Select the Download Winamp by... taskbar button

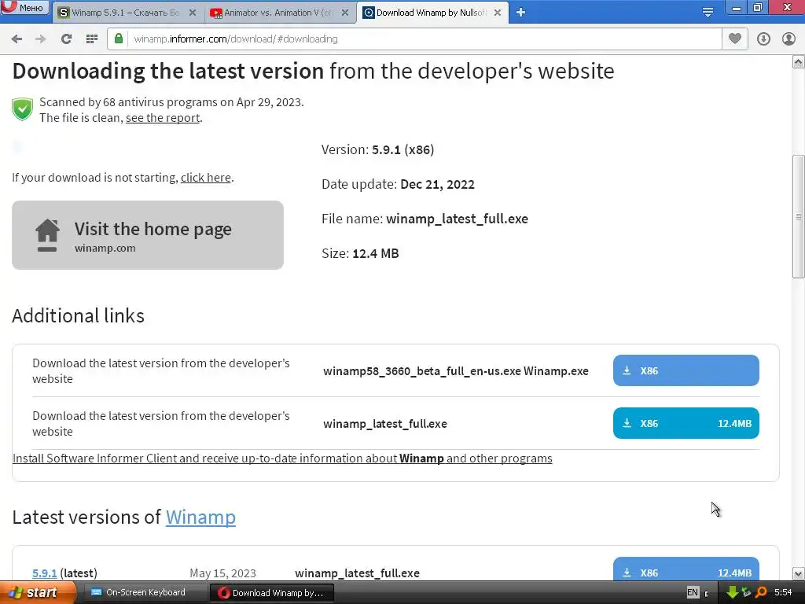[271, 593]
